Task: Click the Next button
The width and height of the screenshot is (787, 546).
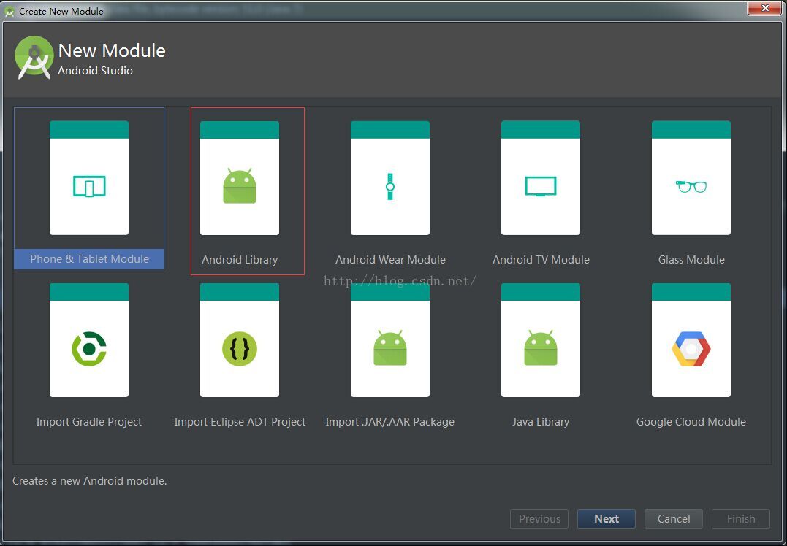Action: (607, 519)
